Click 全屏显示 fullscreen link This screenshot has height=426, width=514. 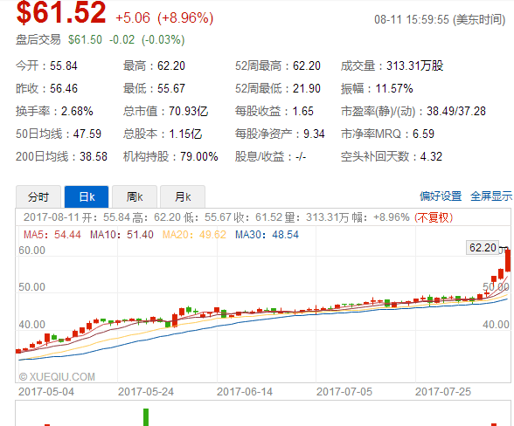[x=491, y=196]
